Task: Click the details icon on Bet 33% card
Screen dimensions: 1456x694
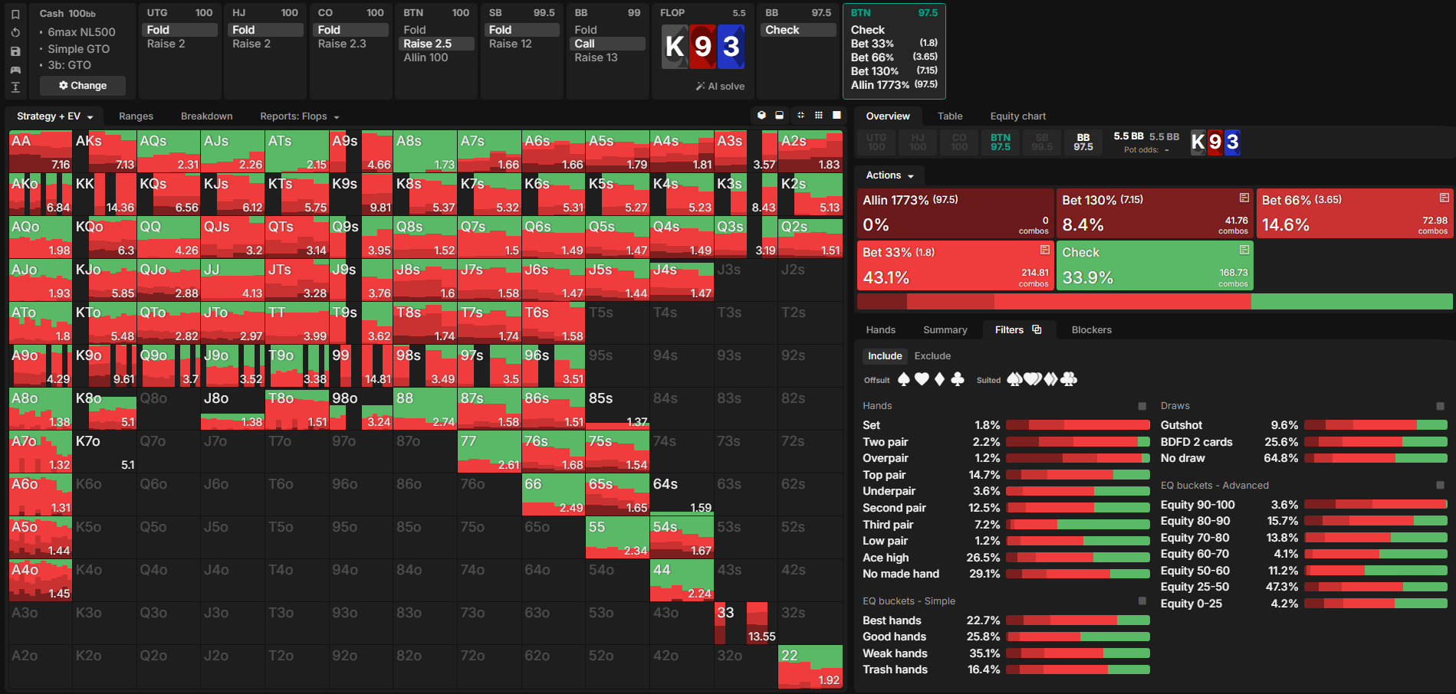Action: tap(1045, 250)
